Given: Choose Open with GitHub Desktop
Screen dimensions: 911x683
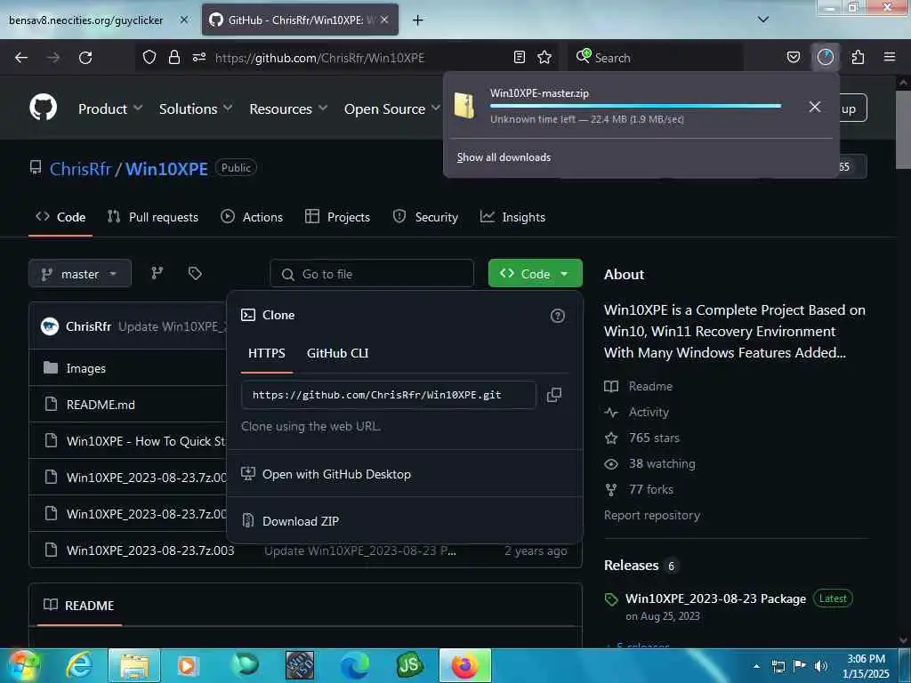Looking at the screenshot, I should (x=336, y=474).
